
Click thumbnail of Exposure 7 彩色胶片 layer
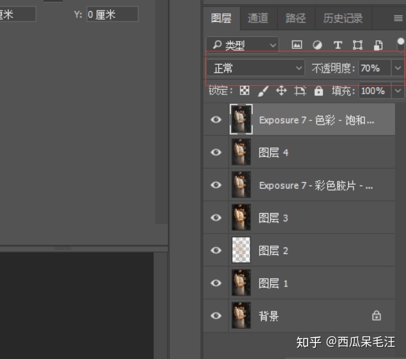241,185
